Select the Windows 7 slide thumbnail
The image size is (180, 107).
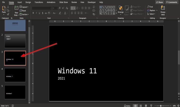pyautogui.click(x=15, y=75)
